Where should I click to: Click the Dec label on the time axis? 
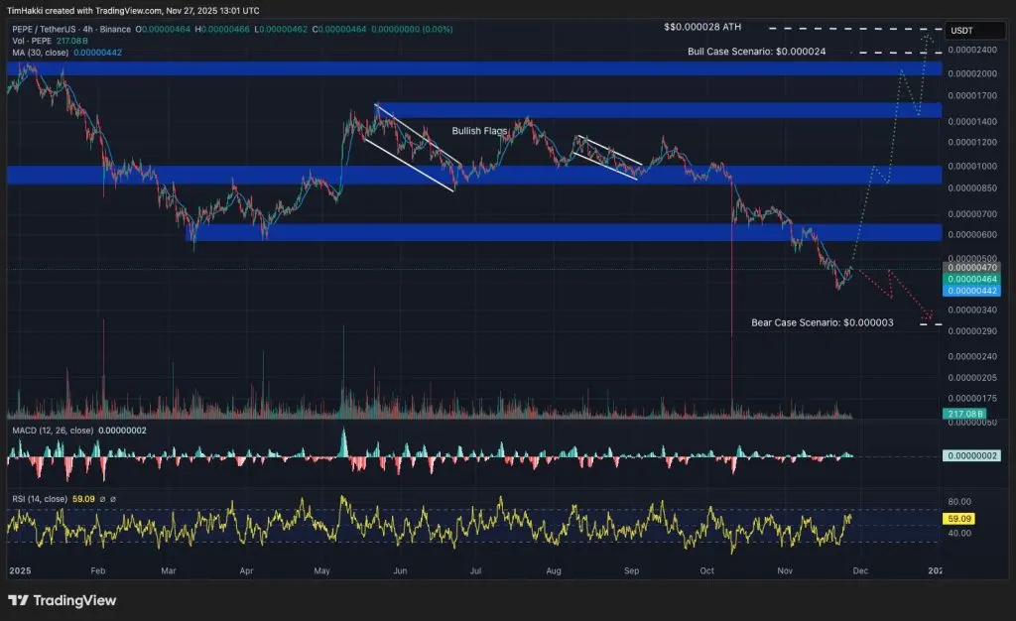(859, 571)
